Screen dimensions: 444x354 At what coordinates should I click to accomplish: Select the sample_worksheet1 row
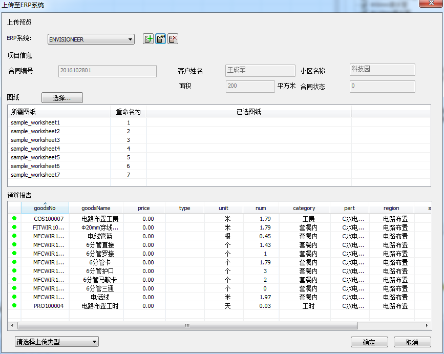(x=220, y=122)
